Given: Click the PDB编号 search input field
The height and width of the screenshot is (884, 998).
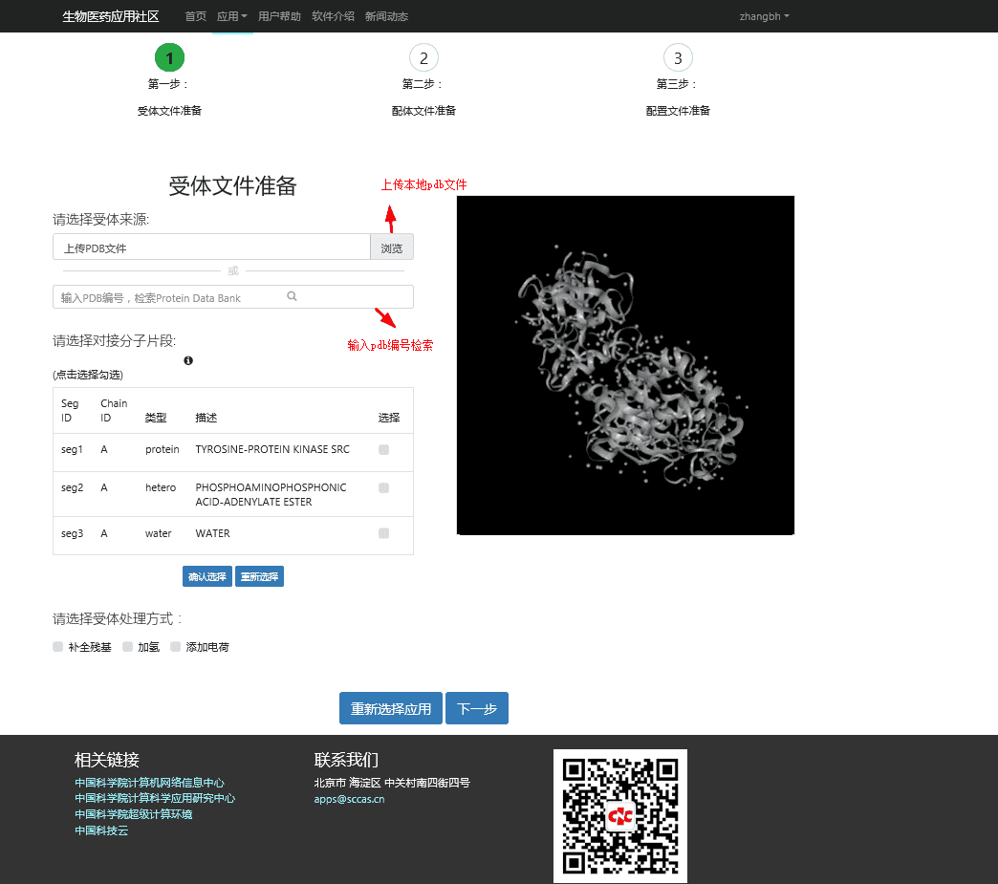Looking at the screenshot, I should (172, 297).
